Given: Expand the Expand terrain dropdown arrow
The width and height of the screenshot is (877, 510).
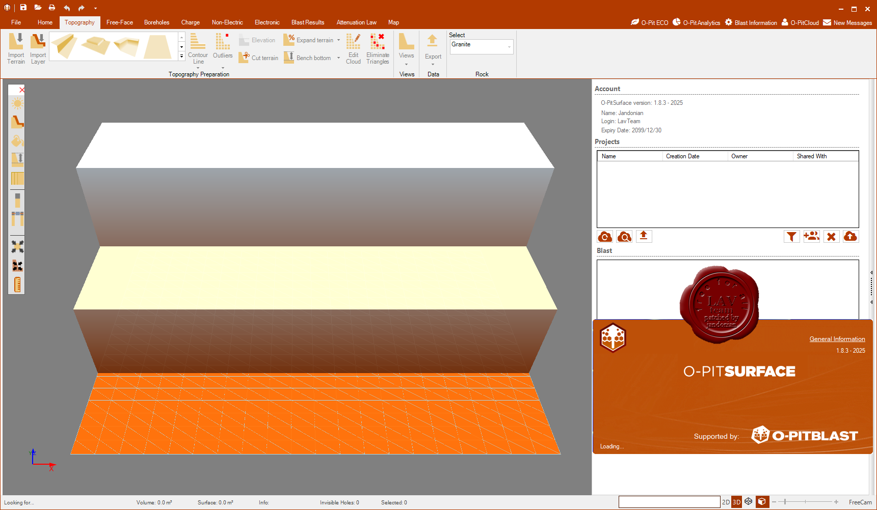Looking at the screenshot, I should point(338,40).
